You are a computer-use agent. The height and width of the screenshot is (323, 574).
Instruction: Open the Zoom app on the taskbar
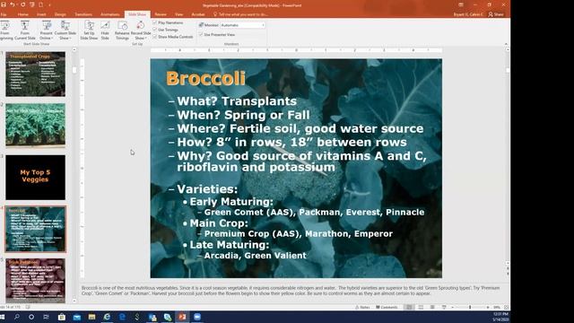197,317
